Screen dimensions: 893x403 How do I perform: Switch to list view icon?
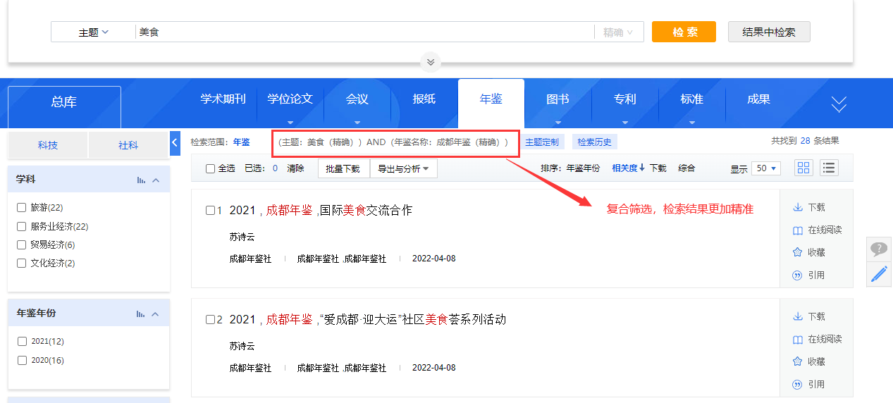[828, 168]
